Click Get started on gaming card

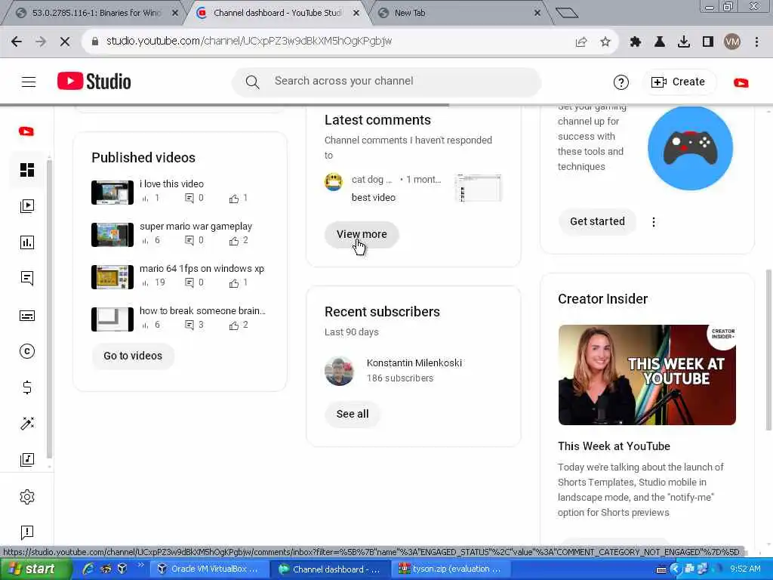point(597,221)
